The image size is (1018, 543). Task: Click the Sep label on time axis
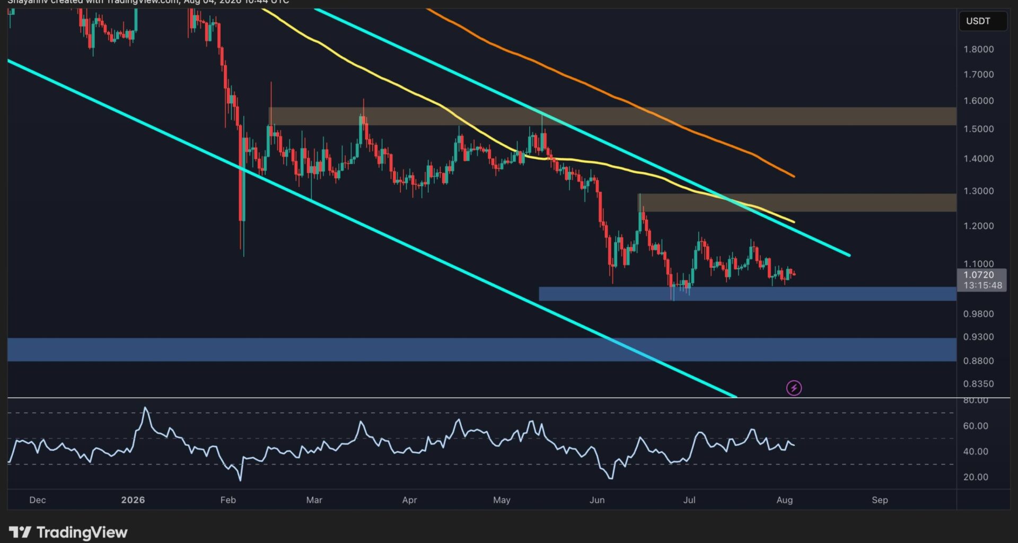click(x=880, y=500)
